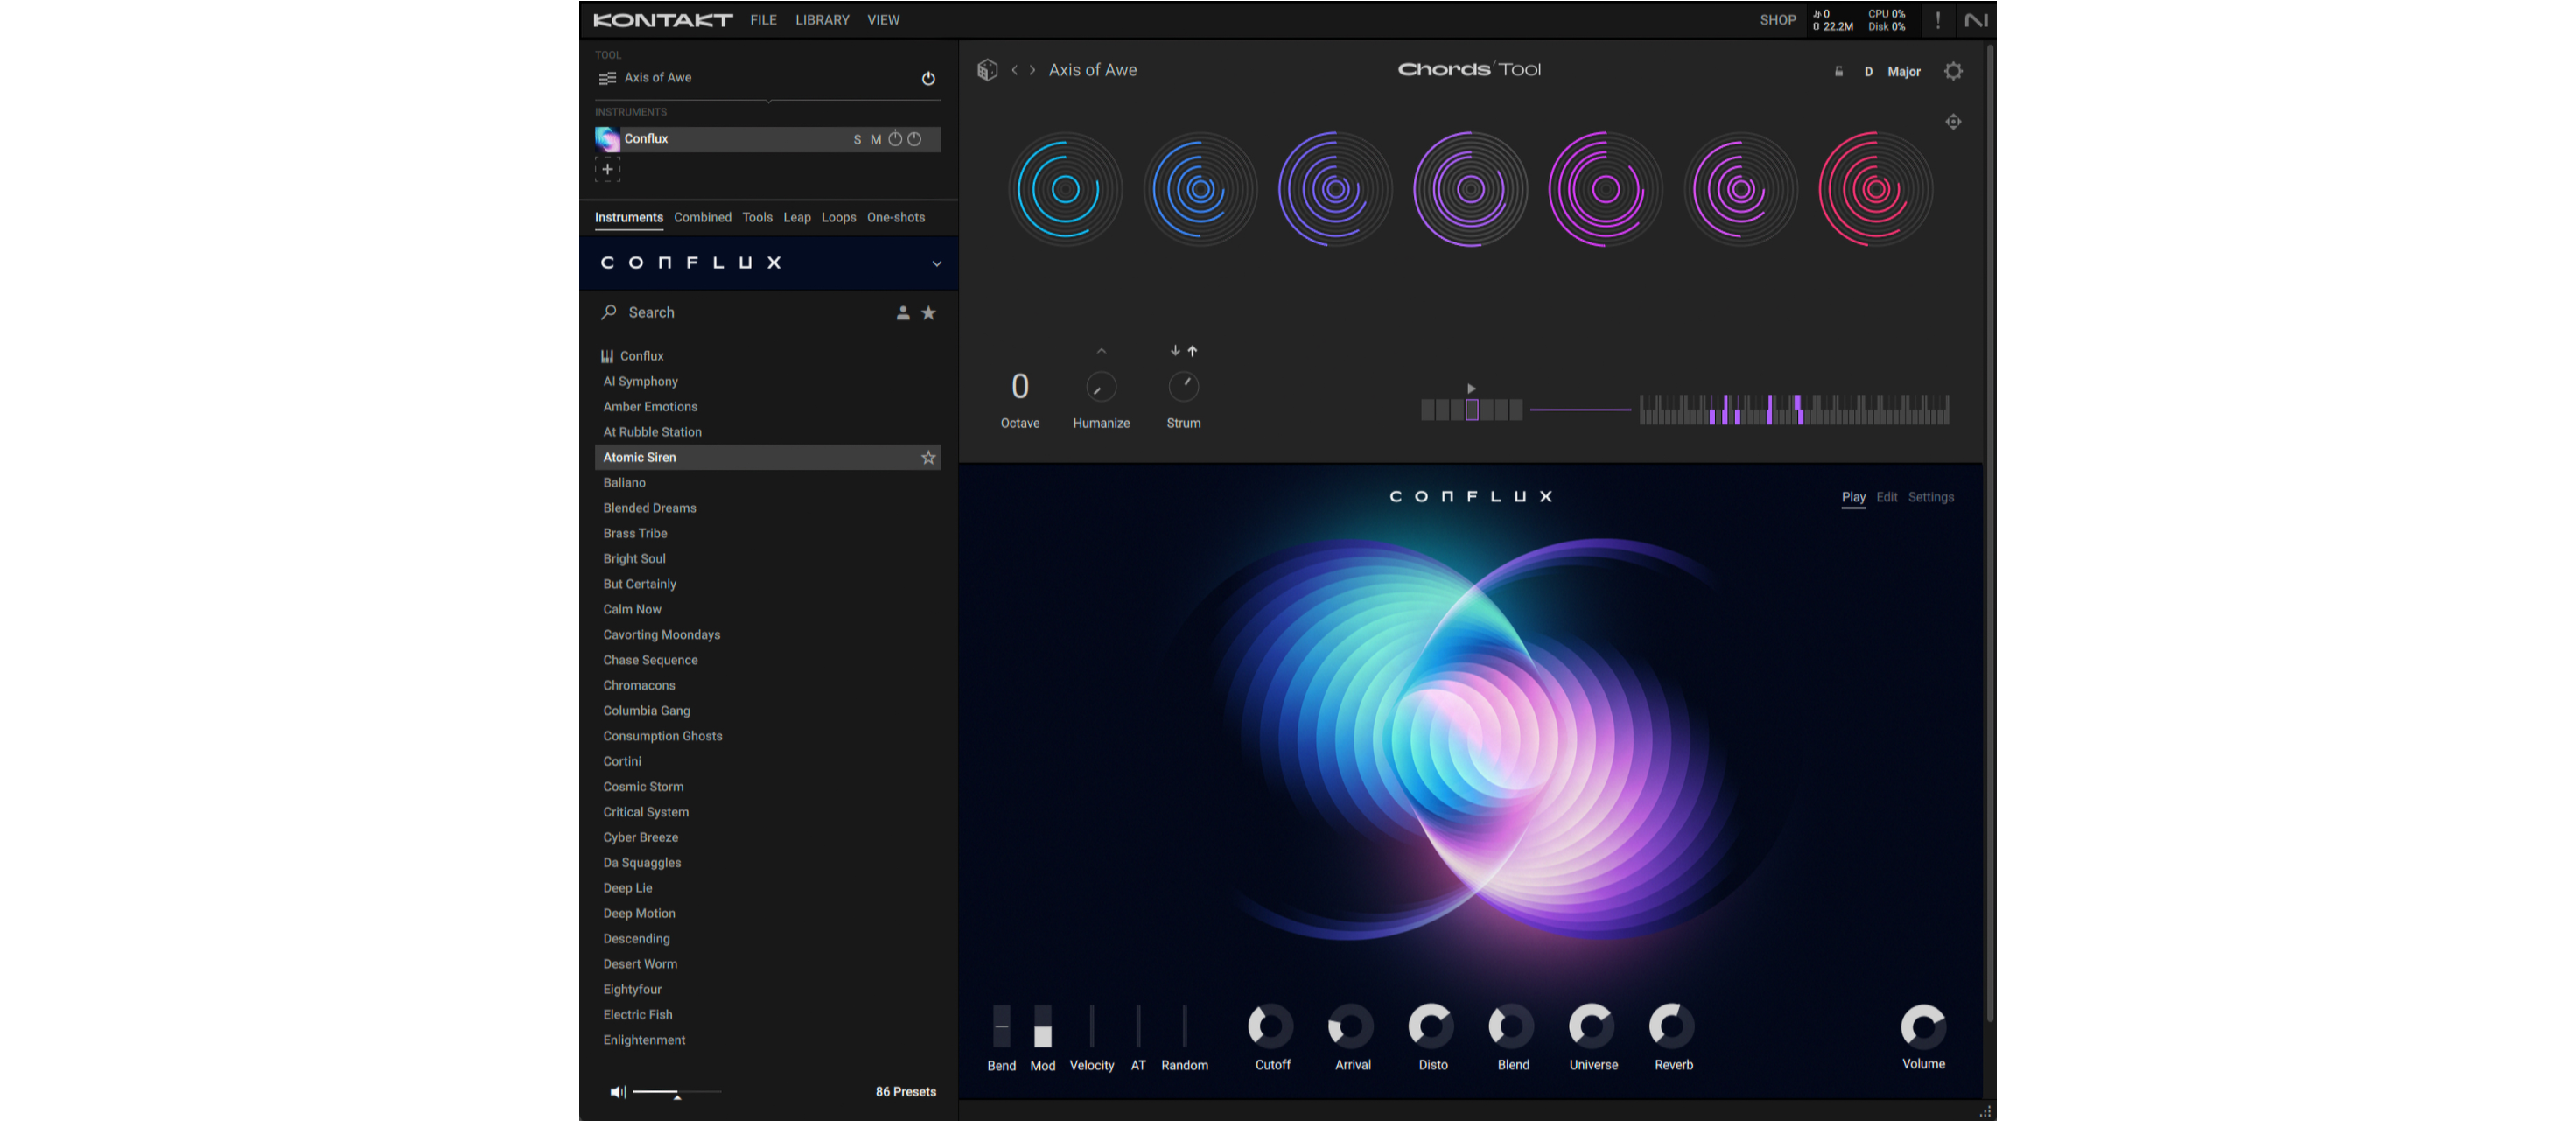This screenshot has width=2576, height=1121.
Task: Mute the Conflux instrument
Action: point(875,140)
